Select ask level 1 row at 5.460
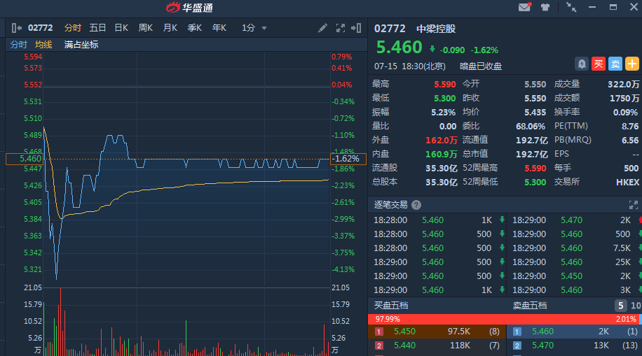 tap(575, 332)
